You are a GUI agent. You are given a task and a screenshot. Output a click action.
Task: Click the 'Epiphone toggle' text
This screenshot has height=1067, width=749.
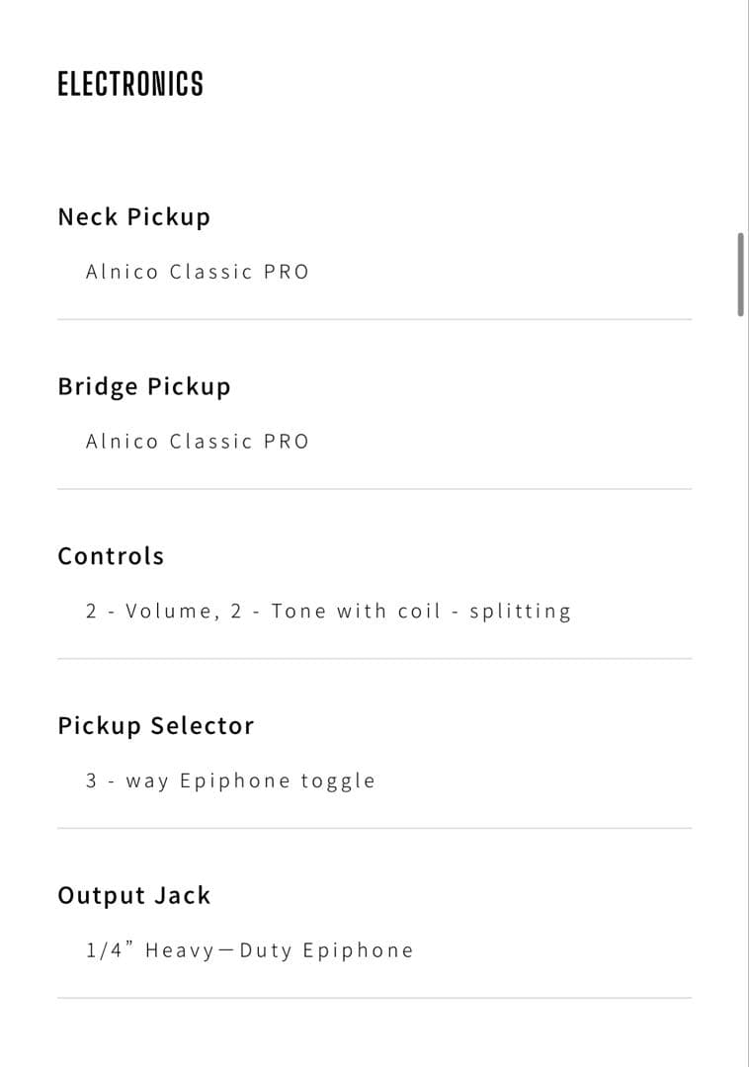[x=278, y=780]
